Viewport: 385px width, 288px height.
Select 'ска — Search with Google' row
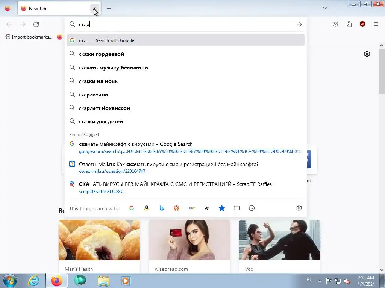[x=186, y=40]
